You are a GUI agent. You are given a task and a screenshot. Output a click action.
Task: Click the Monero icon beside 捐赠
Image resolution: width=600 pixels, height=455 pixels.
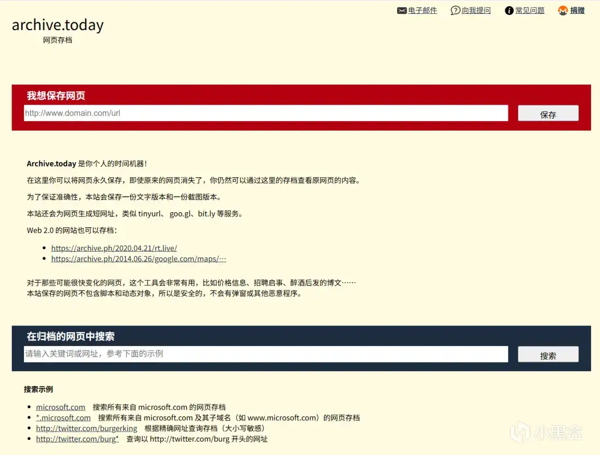563,11
